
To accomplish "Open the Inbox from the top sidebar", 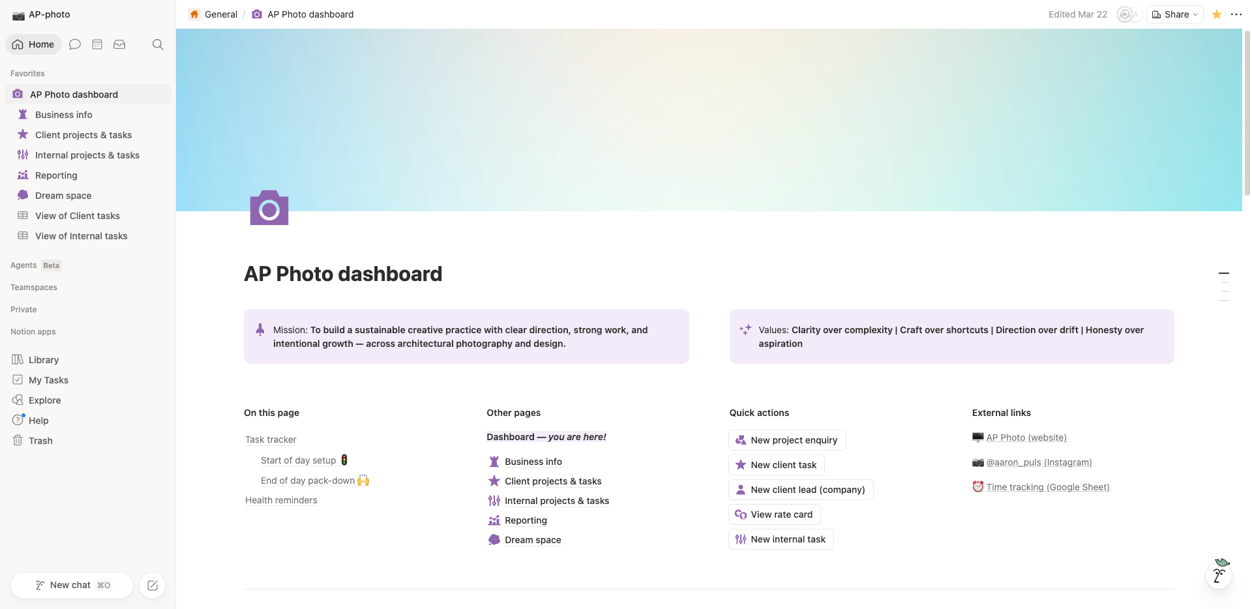I will point(119,44).
